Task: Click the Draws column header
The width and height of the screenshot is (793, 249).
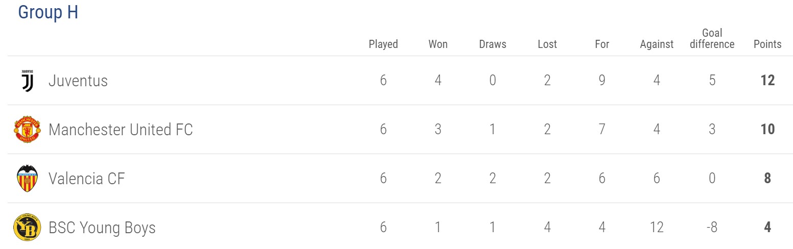Action: pos(493,44)
